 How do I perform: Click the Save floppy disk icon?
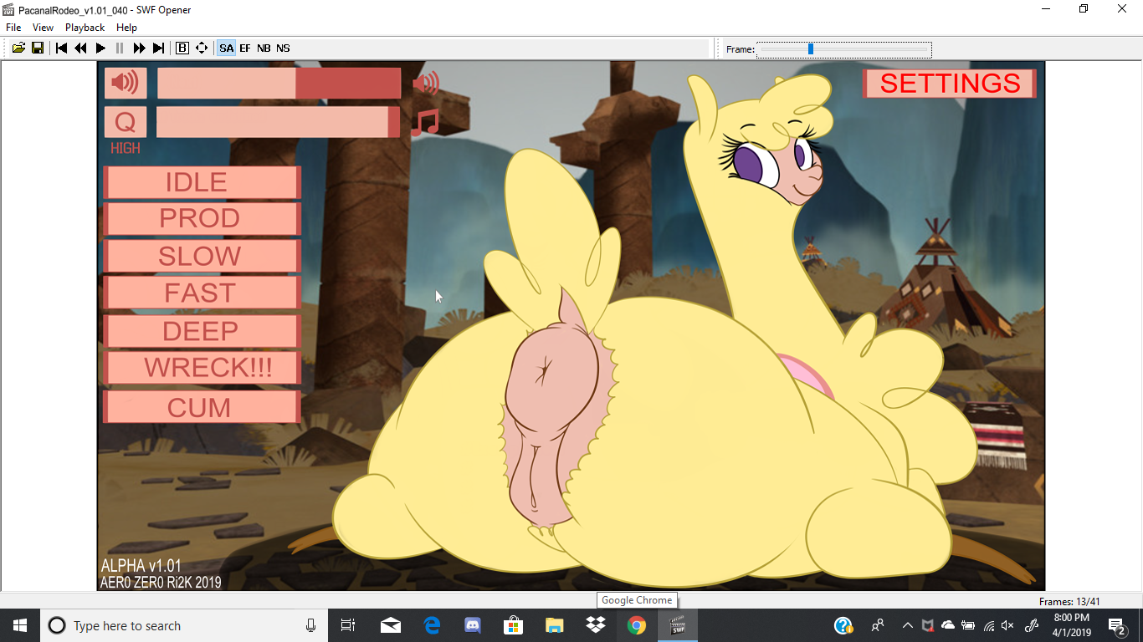[38, 48]
